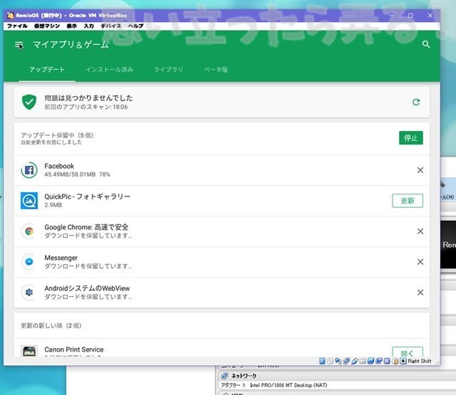The width and height of the screenshot is (456, 395).
Task: Click VirtualBox optical disk status icon
Action: click(x=331, y=361)
